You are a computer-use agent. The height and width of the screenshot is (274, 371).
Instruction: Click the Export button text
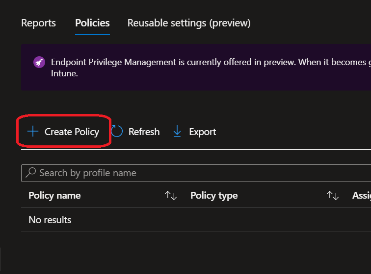click(x=202, y=132)
